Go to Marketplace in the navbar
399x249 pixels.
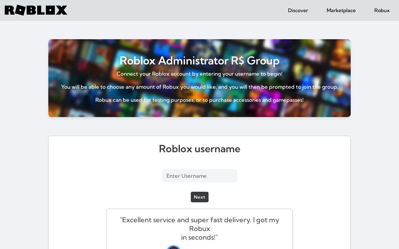tap(341, 10)
